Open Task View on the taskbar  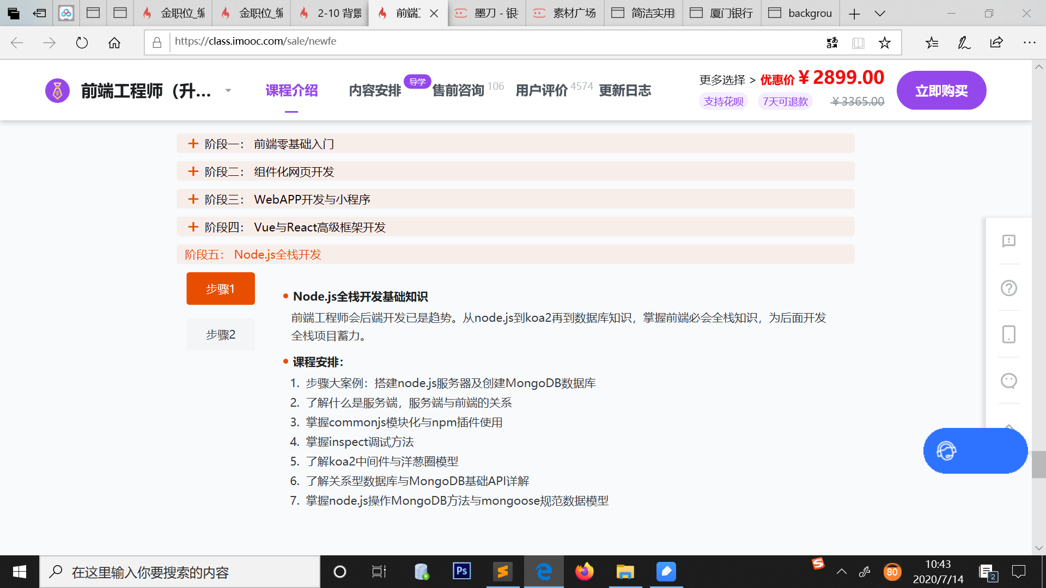379,572
